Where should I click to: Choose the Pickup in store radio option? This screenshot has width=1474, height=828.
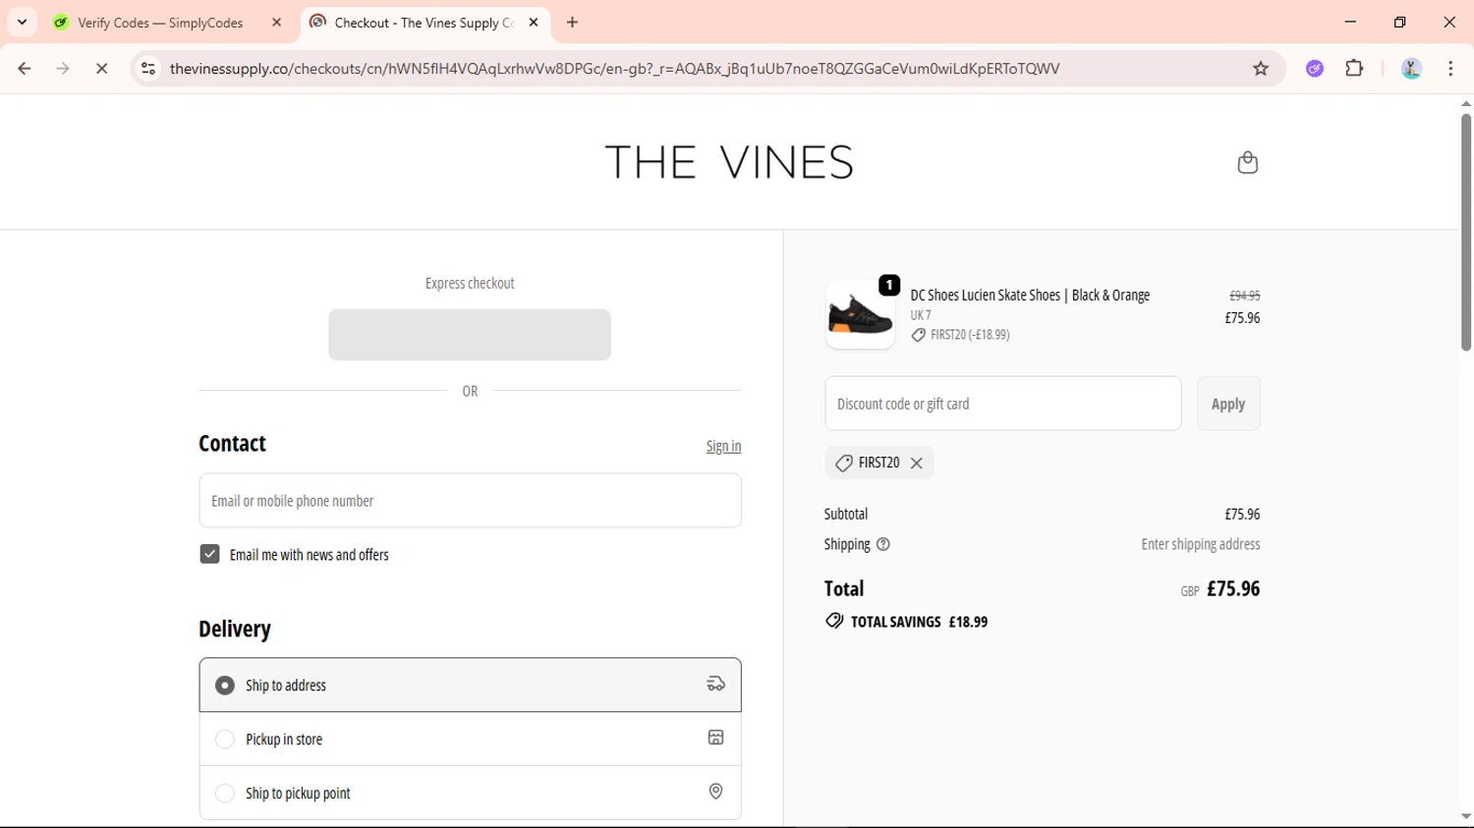click(x=225, y=740)
